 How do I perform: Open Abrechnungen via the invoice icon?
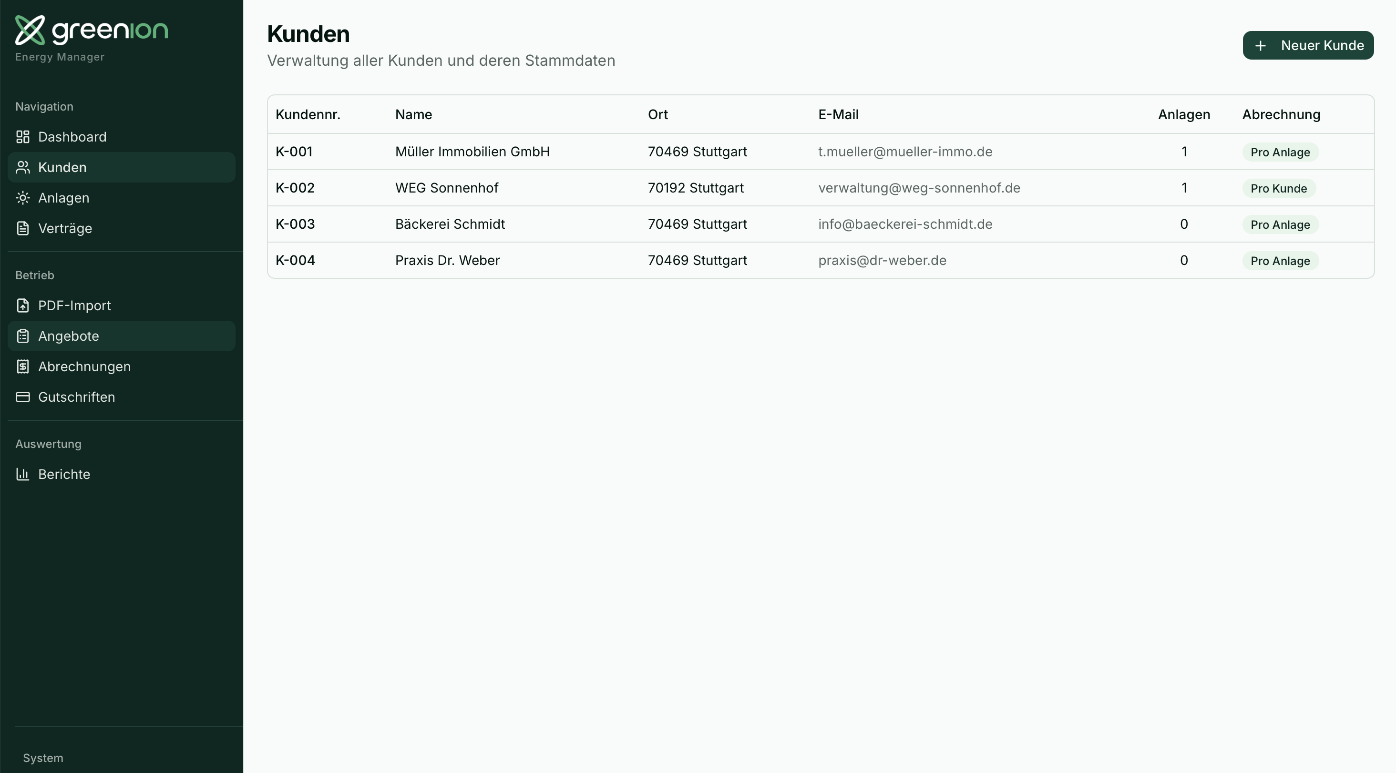pyautogui.click(x=23, y=366)
